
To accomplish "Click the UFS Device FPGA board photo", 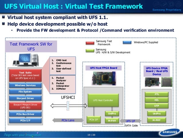I will pyautogui.click(x=152, y=82).
